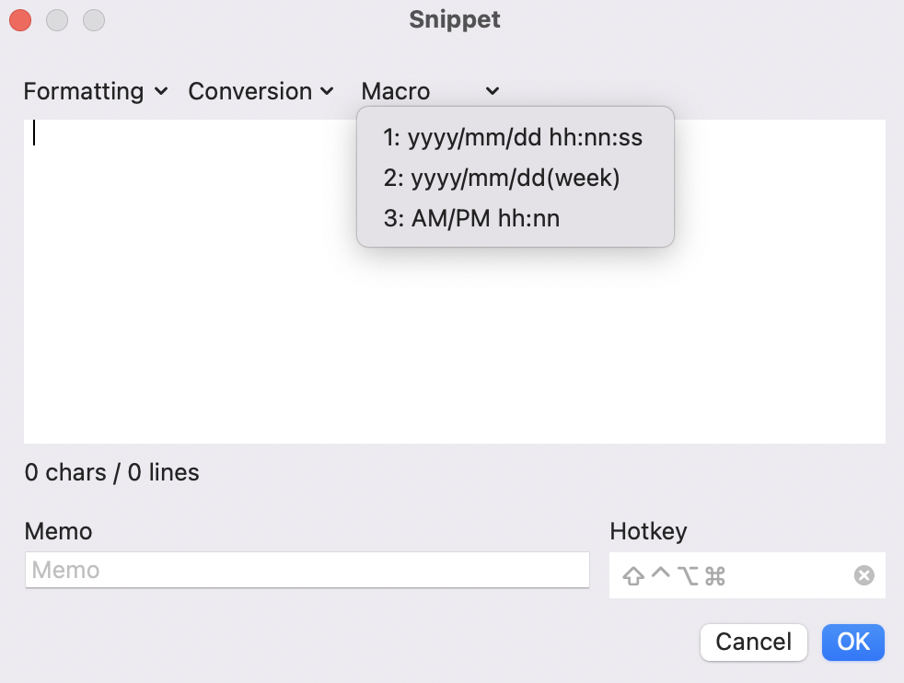Click the chevron arrow beside Conversion
Image resolution: width=904 pixels, height=683 pixels.
click(x=327, y=91)
